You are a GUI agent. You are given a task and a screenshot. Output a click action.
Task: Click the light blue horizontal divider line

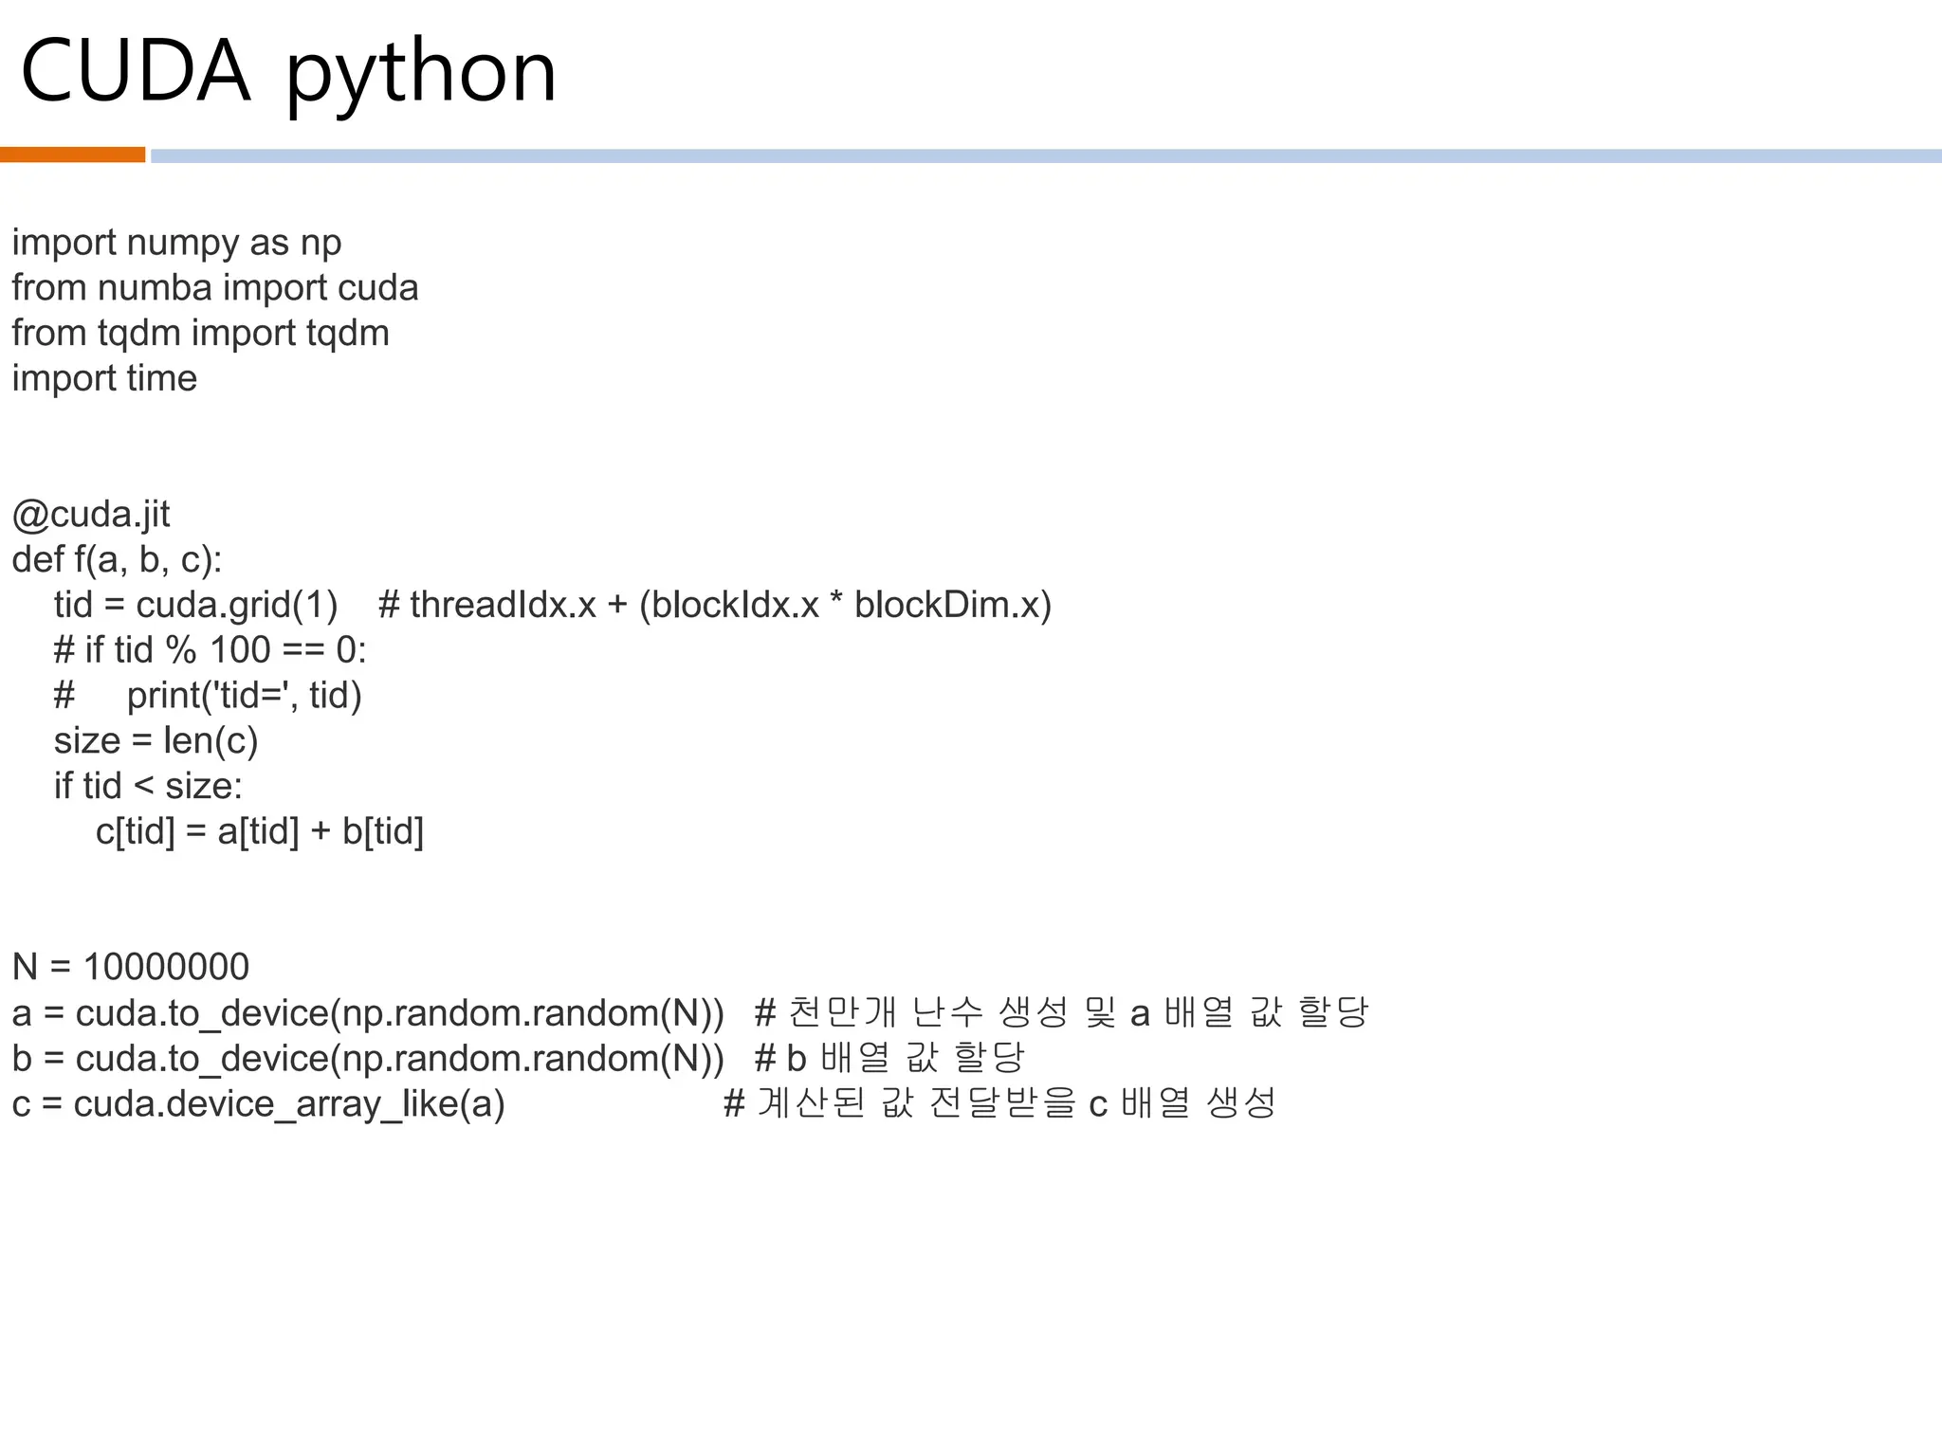coord(1043,155)
